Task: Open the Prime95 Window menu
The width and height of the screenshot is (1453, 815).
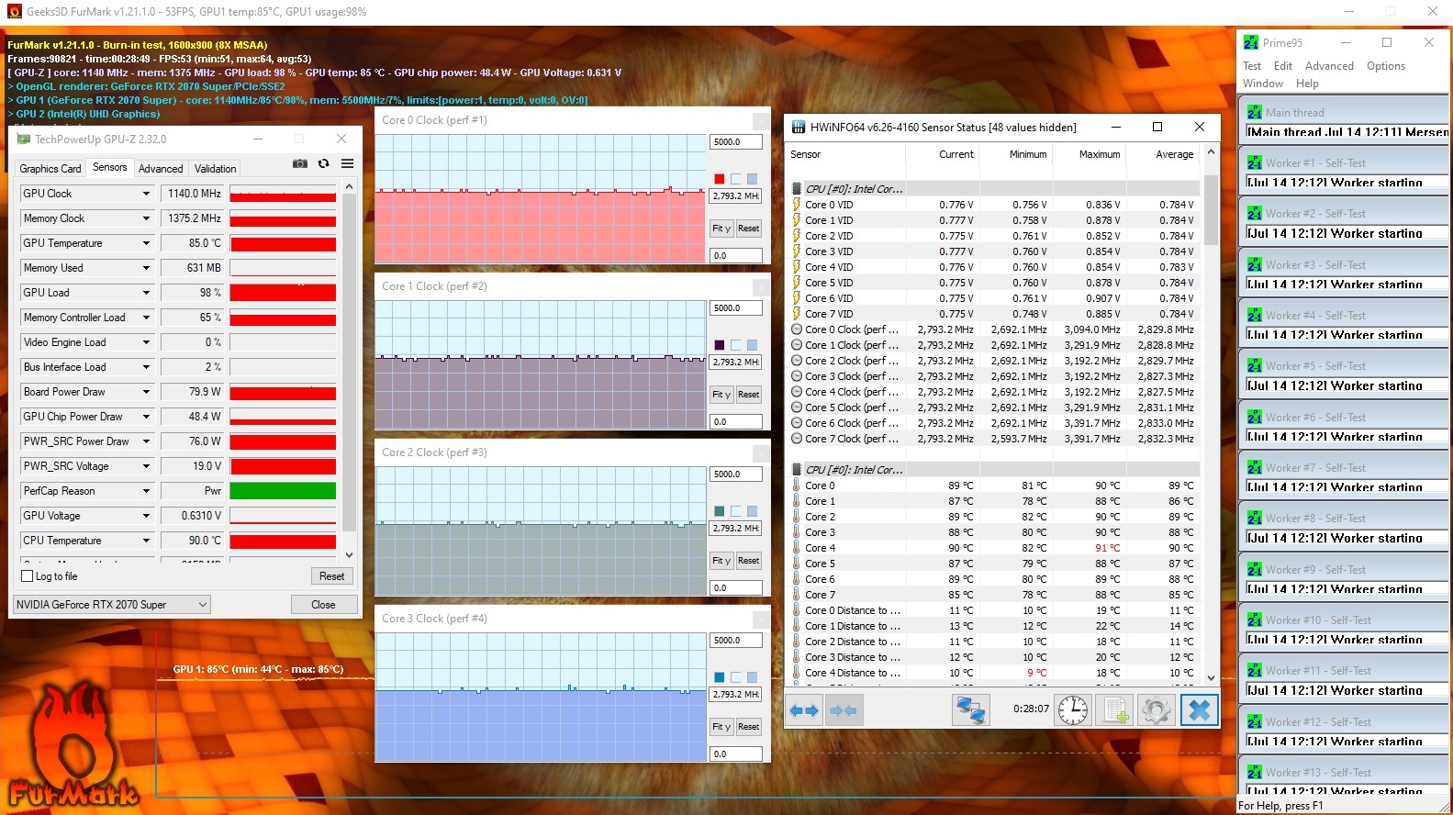Action: tap(1263, 84)
